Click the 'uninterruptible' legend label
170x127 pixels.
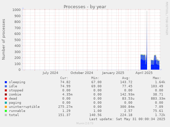coord(24,107)
